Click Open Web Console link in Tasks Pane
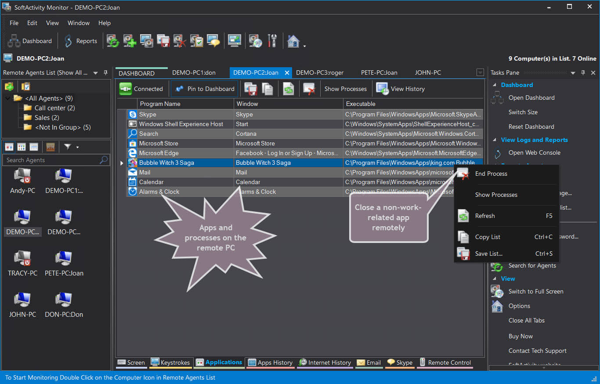 (x=534, y=153)
